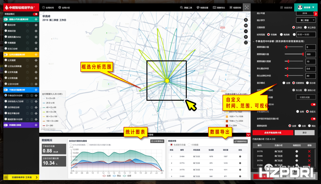The width and height of the screenshot is (321, 184).
Task: Zoom out on the map
Action: pyautogui.click(x=246, y=31)
